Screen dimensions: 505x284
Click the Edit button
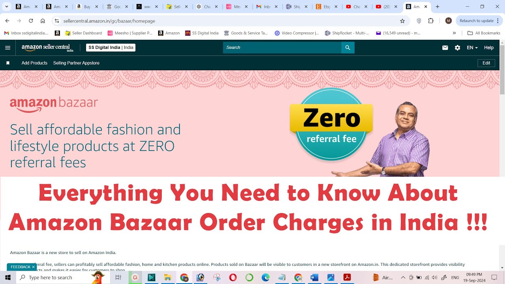pyautogui.click(x=486, y=63)
